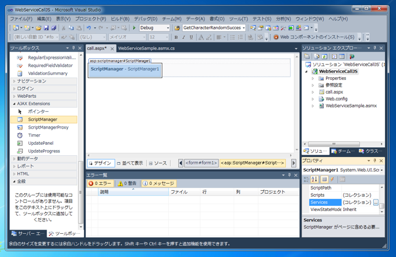Sort properties alphabetically
The image size is (396, 257).
(x=314, y=179)
